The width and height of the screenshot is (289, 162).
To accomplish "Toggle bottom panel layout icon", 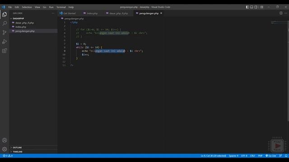I will pos(252,7).
